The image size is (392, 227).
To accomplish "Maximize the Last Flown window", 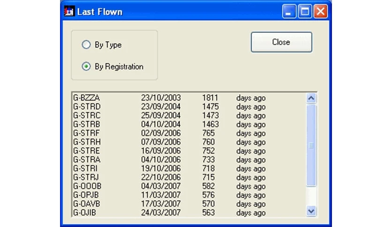I will point(305,12).
